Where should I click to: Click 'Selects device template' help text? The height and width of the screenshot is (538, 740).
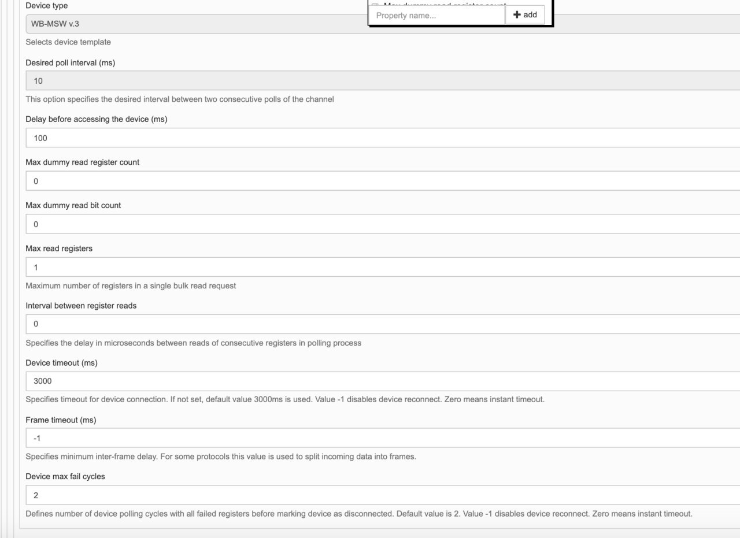click(x=68, y=42)
